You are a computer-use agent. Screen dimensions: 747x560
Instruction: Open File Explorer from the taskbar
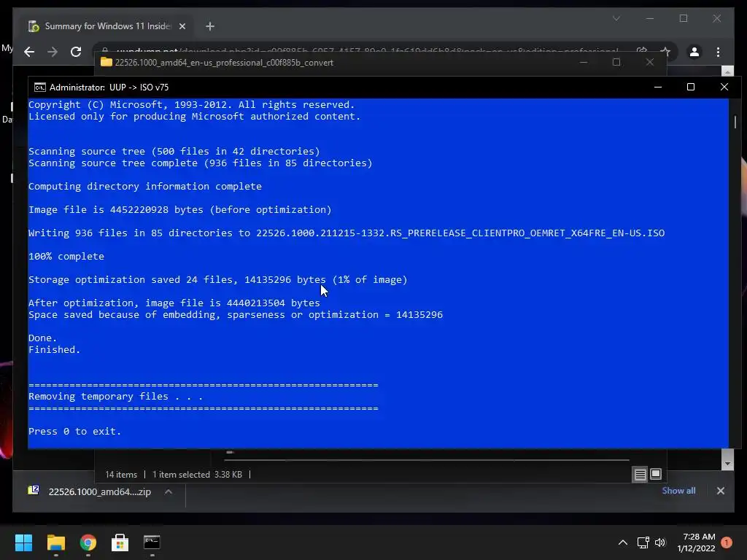pos(55,542)
